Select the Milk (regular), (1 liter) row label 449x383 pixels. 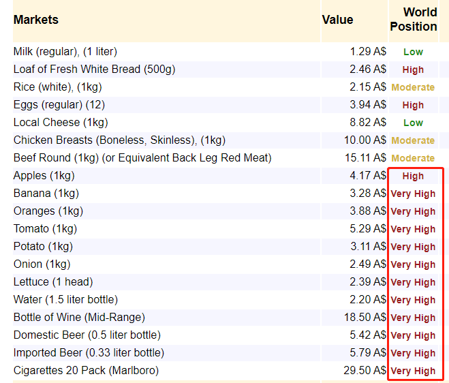65,52
